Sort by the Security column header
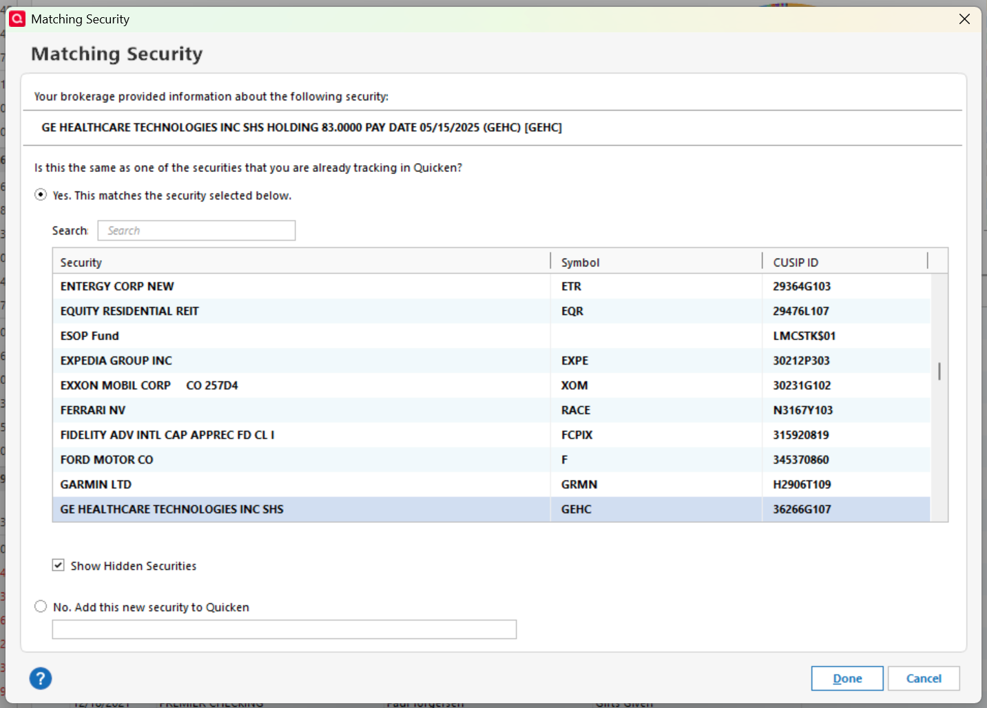Screen dimensions: 987x708 coord(302,262)
